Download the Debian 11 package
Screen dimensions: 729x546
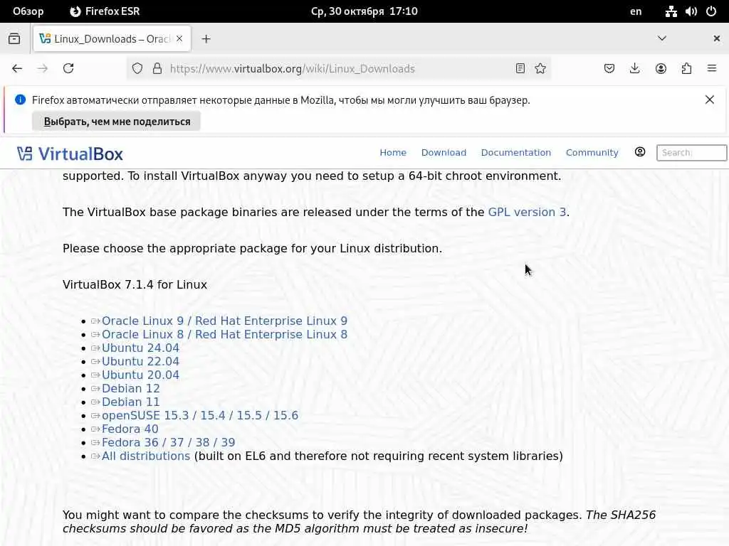[x=131, y=402]
